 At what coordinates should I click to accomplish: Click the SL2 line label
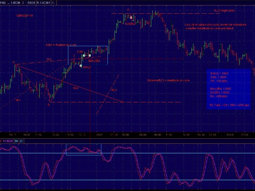pyautogui.click(x=49, y=59)
